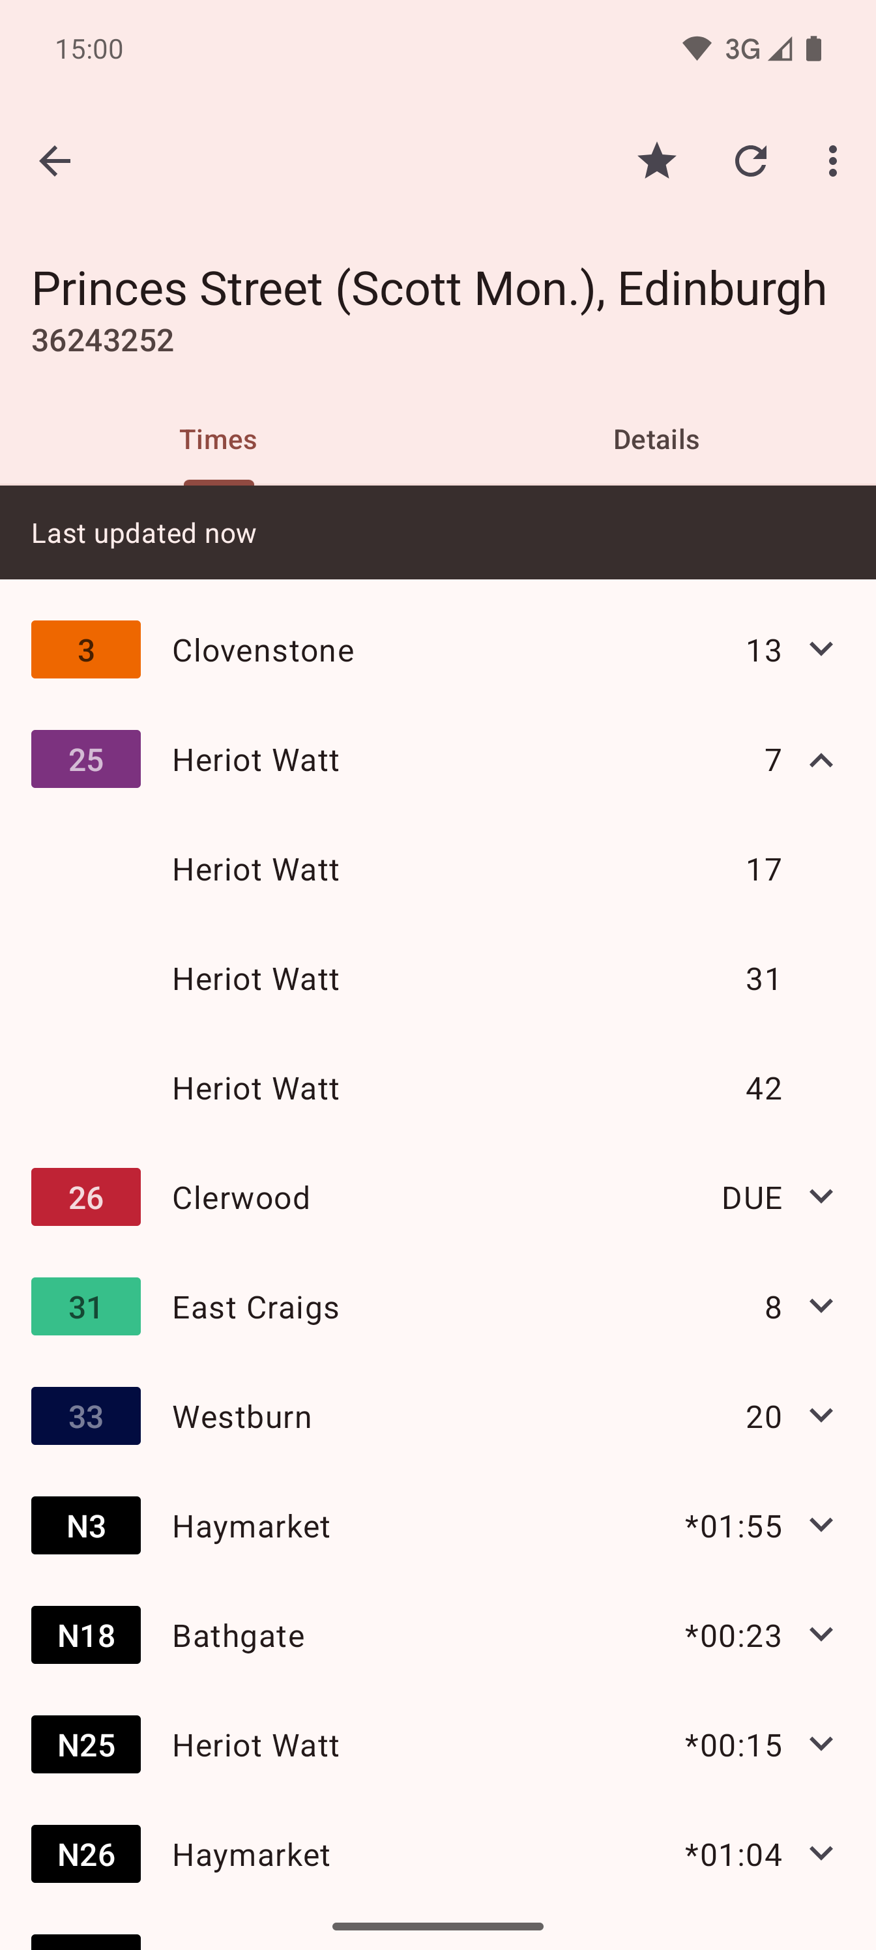
Task: Select the N25 Heriot Watt row
Action: pos(437,1745)
